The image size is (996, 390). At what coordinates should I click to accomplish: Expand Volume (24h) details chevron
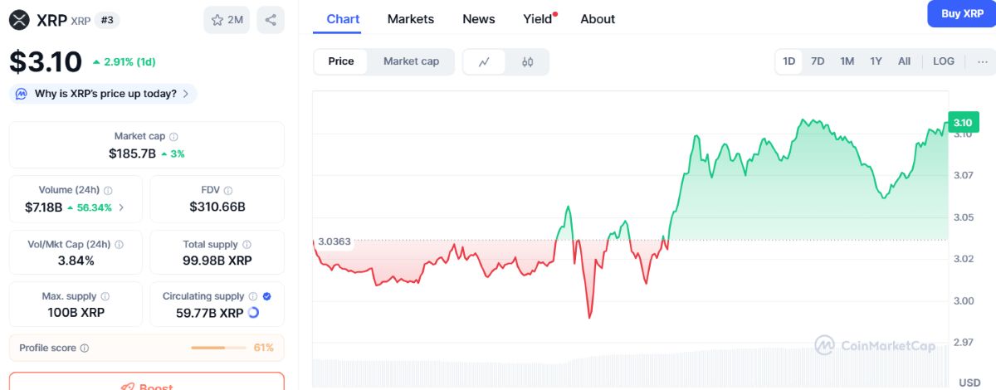click(x=122, y=207)
